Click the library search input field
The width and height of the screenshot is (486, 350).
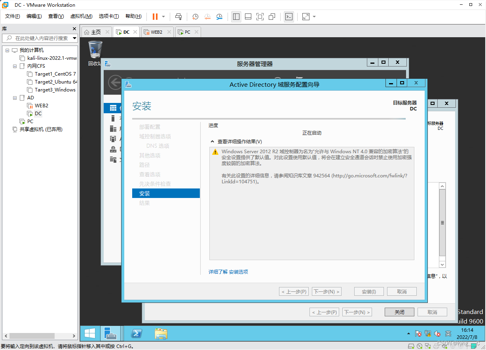[x=40, y=38]
